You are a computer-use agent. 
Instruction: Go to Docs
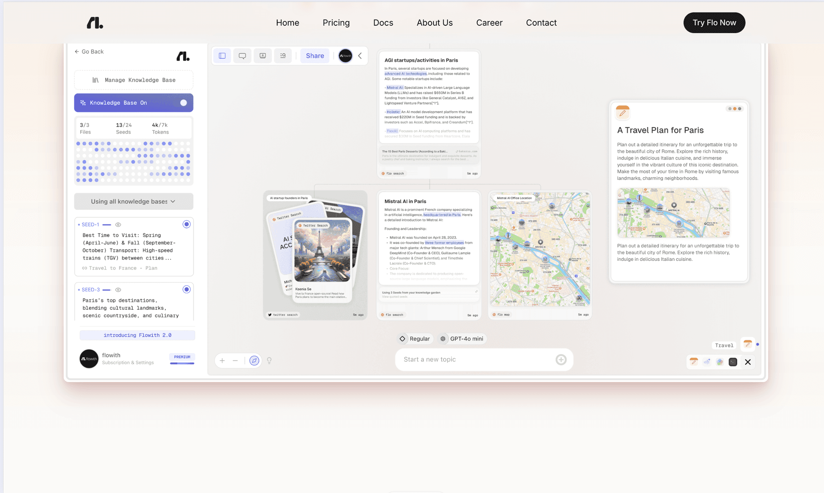click(383, 23)
